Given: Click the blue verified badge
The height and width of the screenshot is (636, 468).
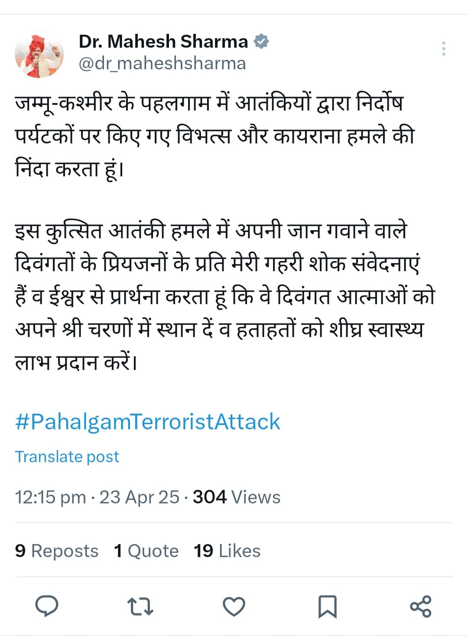Looking at the screenshot, I should (261, 42).
